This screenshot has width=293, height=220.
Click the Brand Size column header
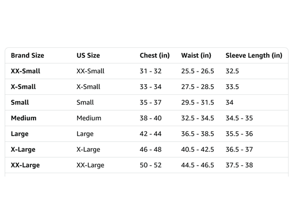(x=27, y=55)
